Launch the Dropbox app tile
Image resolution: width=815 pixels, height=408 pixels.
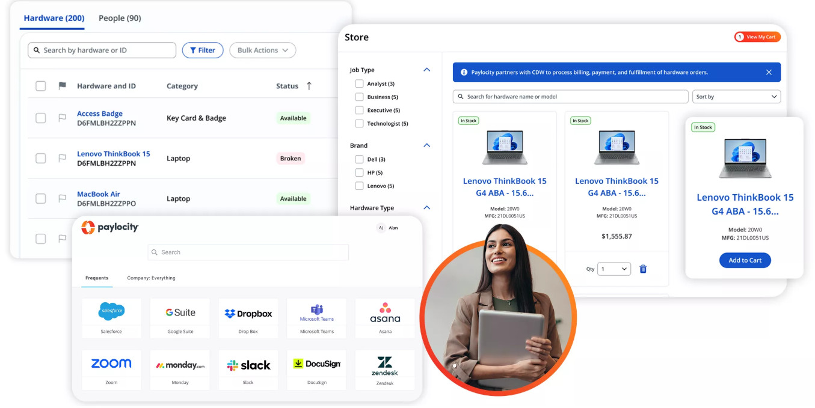tap(248, 318)
